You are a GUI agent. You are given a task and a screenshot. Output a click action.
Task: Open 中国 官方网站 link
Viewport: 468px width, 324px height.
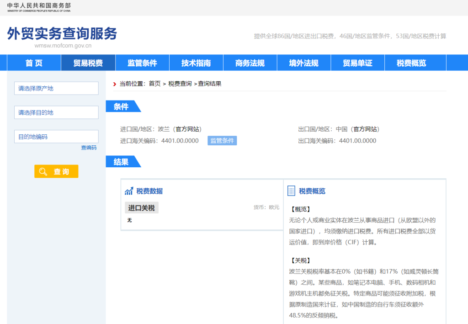click(x=365, y=129)
